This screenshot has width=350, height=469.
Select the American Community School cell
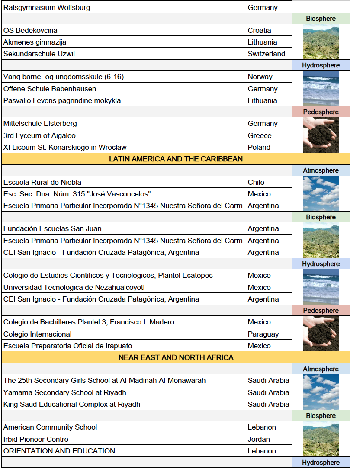click(124, 427)
